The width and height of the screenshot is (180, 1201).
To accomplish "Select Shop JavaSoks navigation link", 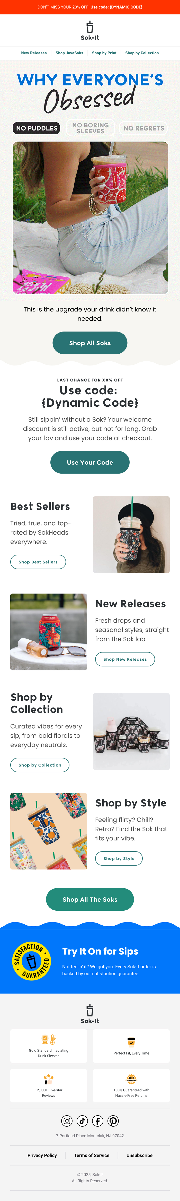I will point(69,53).
